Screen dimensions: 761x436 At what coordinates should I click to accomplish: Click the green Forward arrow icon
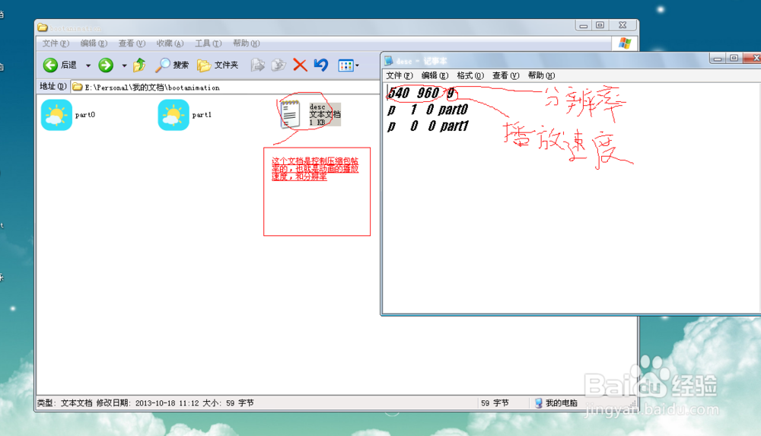click(x=106, y=65)
